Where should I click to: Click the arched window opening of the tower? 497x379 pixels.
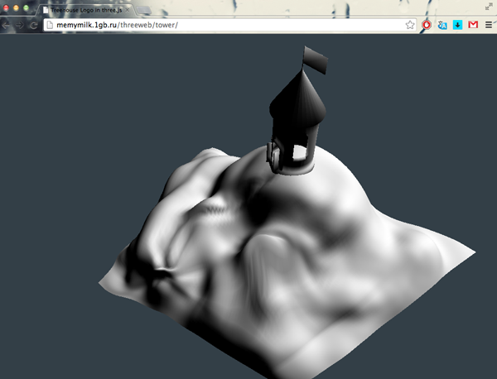coord(297,153)
